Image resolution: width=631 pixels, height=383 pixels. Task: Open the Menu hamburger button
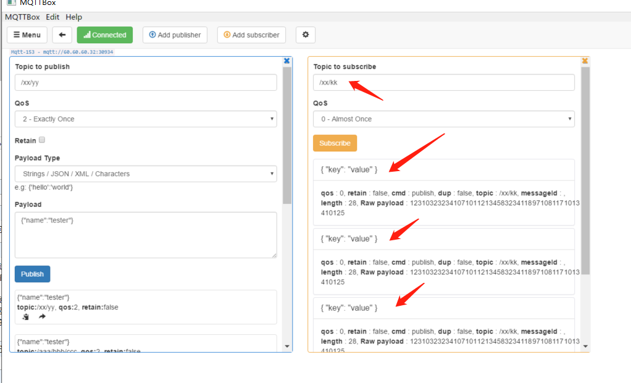click(x=27, y=35)
